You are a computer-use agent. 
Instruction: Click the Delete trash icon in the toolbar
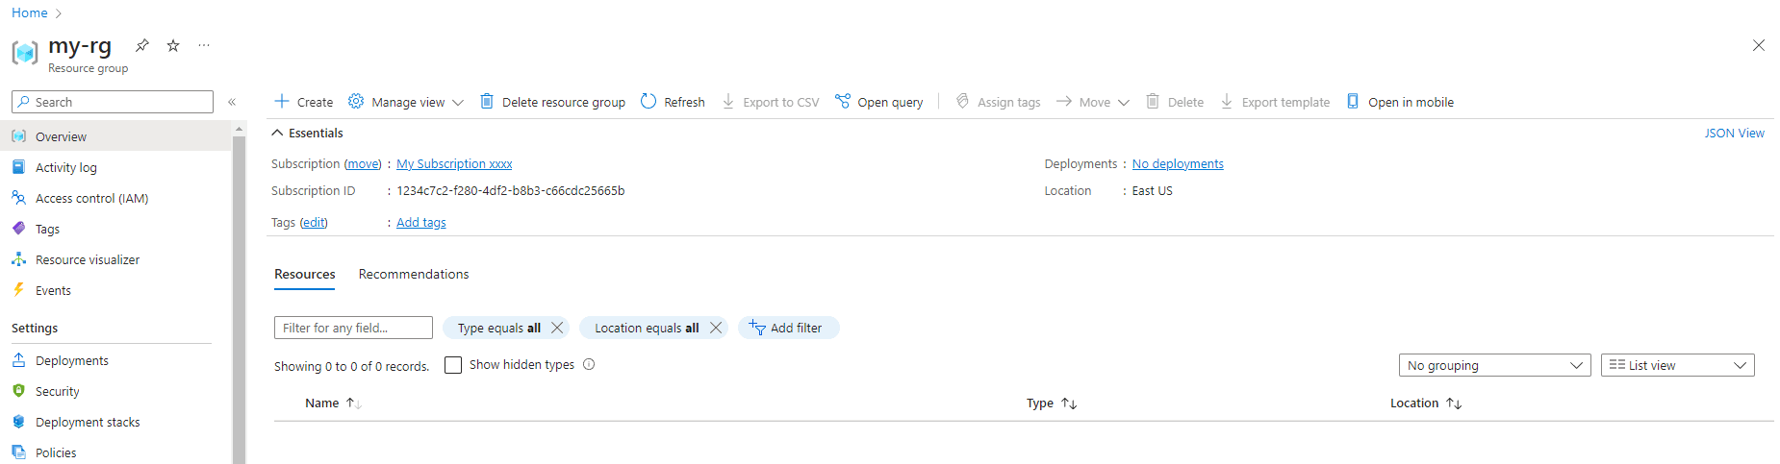(x=1153, y=101)
